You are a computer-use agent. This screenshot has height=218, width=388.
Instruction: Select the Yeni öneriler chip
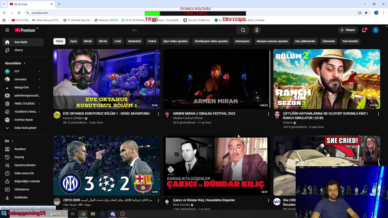coord(350,41)
